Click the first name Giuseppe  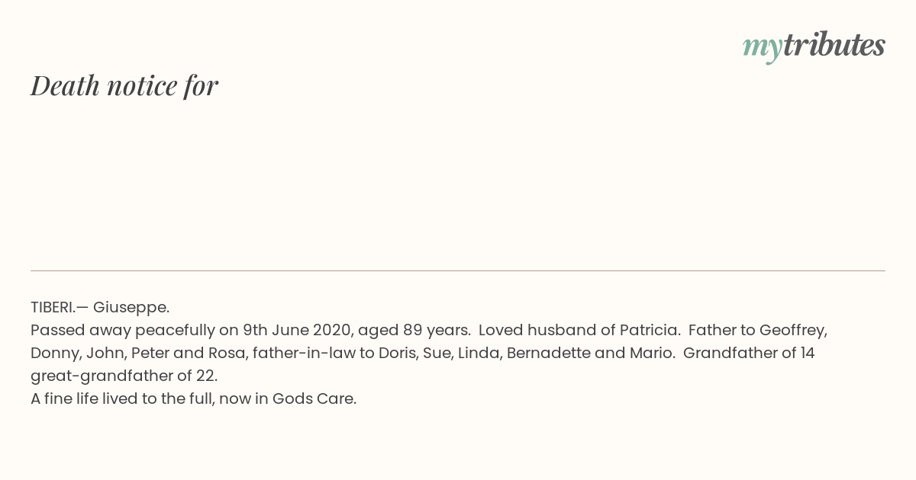coord(130,307)
